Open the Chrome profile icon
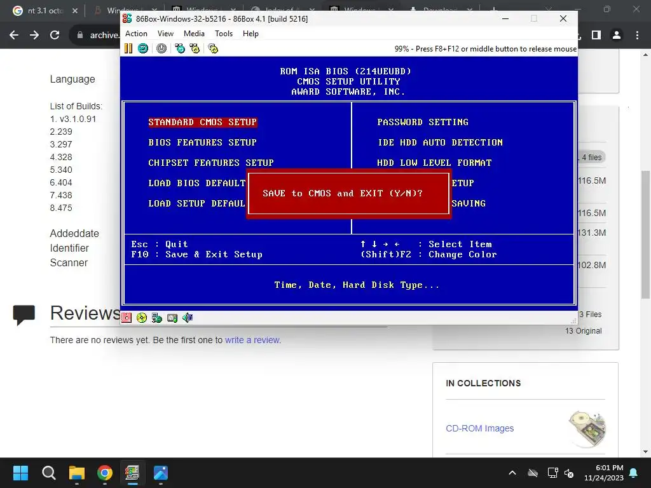Screen dimensions: 651x488 tap(617, 36)
